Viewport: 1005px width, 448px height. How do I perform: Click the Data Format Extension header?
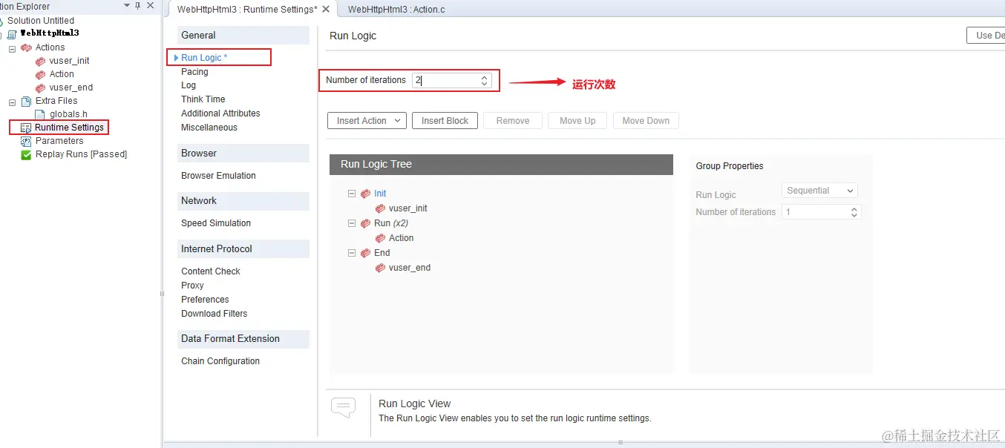243,339
